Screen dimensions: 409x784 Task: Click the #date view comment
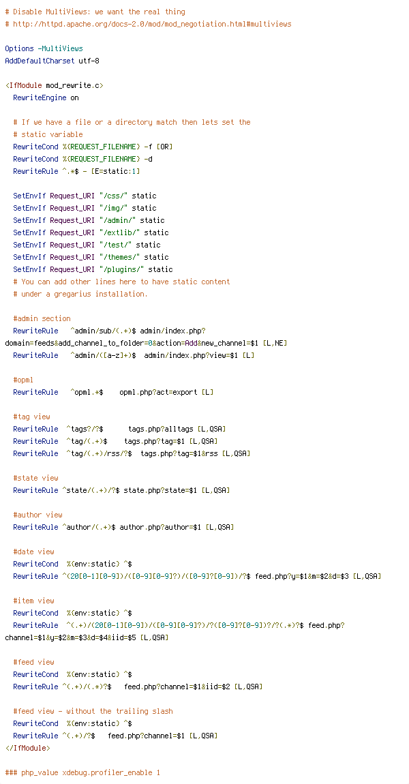pyautogui.click(x=33, y=552)
